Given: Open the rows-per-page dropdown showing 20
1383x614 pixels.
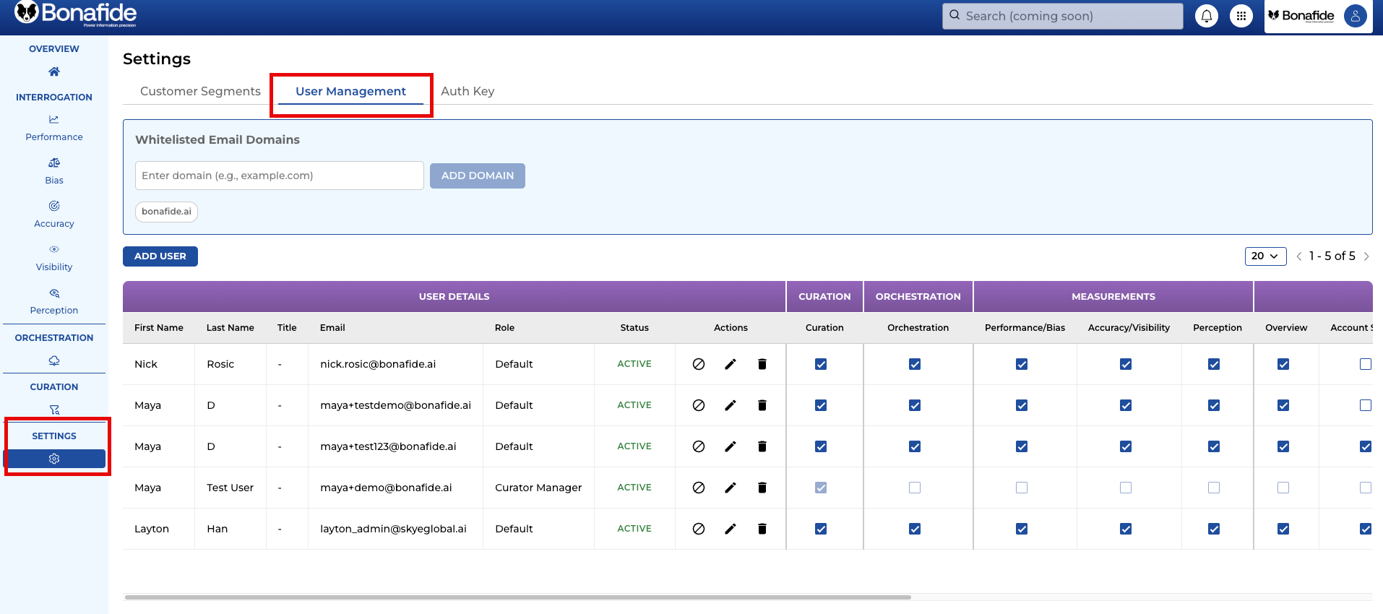Looking at the screenshot, I should point(1265,256).
